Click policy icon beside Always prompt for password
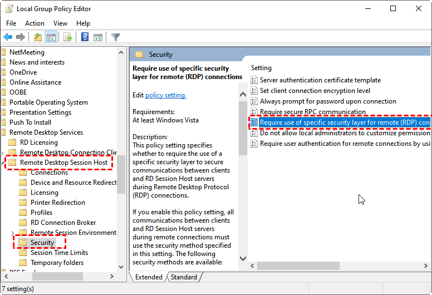 (254, 101)
